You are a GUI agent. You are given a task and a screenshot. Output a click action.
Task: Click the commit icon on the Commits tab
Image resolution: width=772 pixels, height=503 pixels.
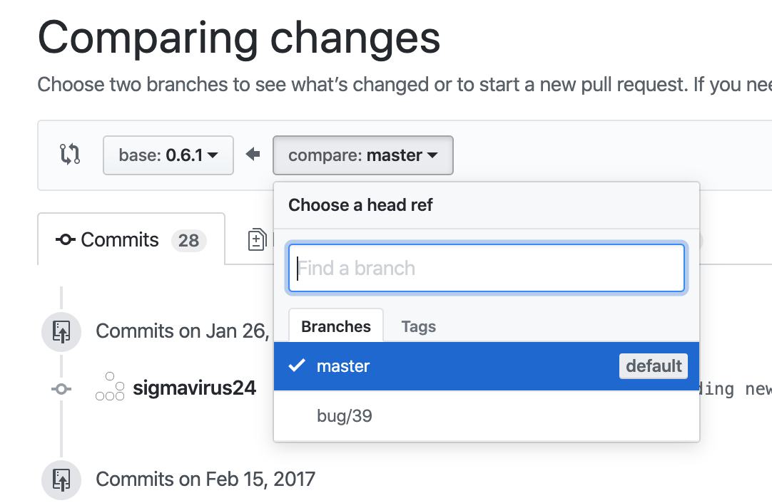(65, 240)
